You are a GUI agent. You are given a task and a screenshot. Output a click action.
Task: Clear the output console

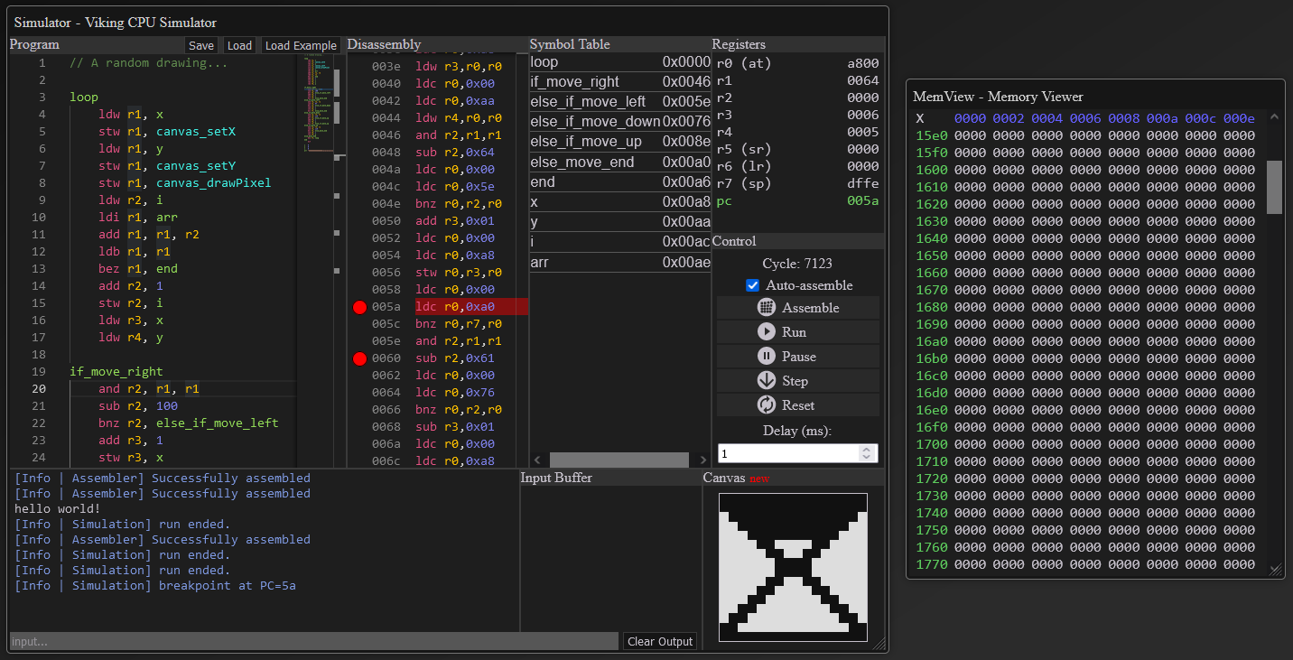click(x=660, y=641)
